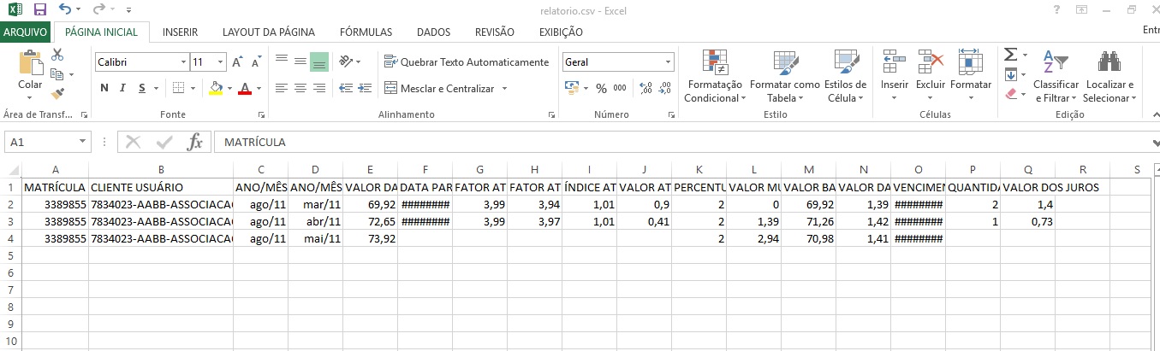Screen dimensions: 1160x351
Task: Click the Clear eraser icon
Action: point(1009,94)
